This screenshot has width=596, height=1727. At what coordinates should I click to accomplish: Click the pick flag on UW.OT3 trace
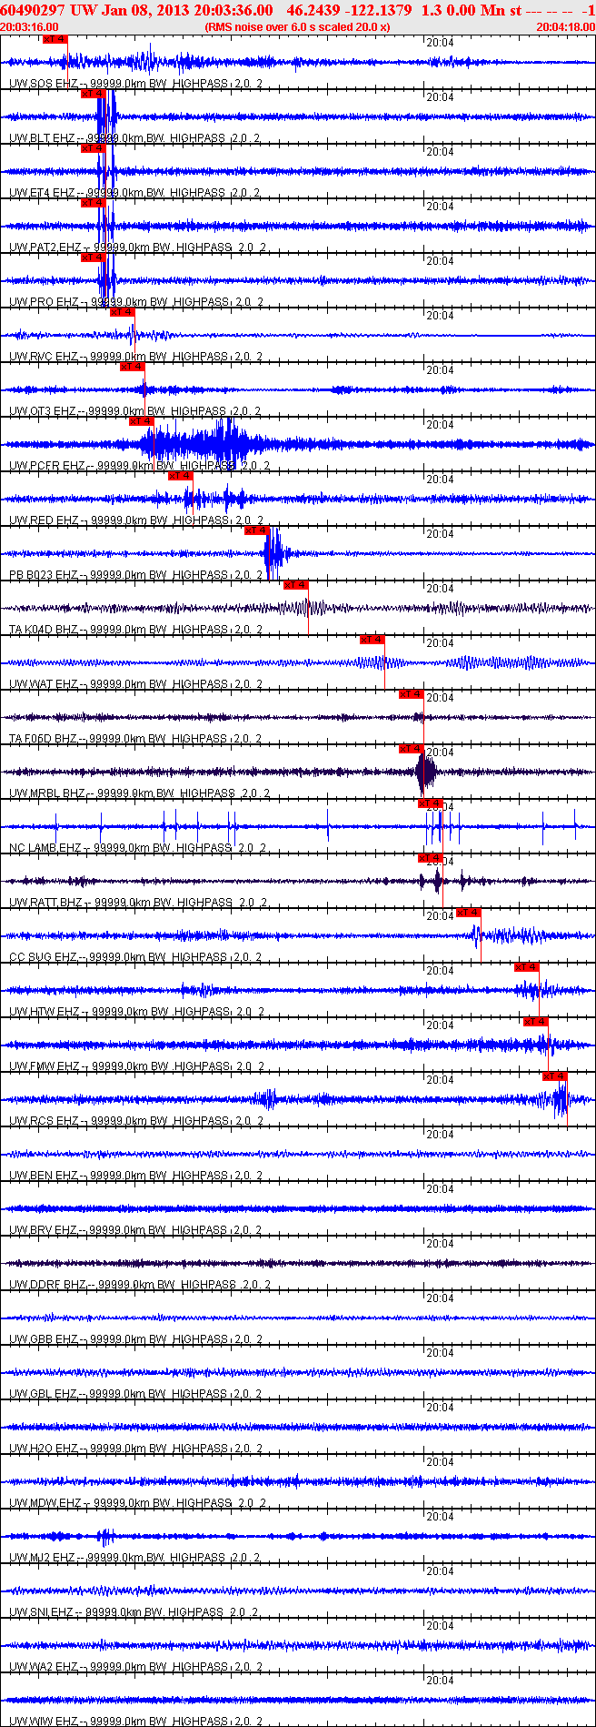coord(132,367)
